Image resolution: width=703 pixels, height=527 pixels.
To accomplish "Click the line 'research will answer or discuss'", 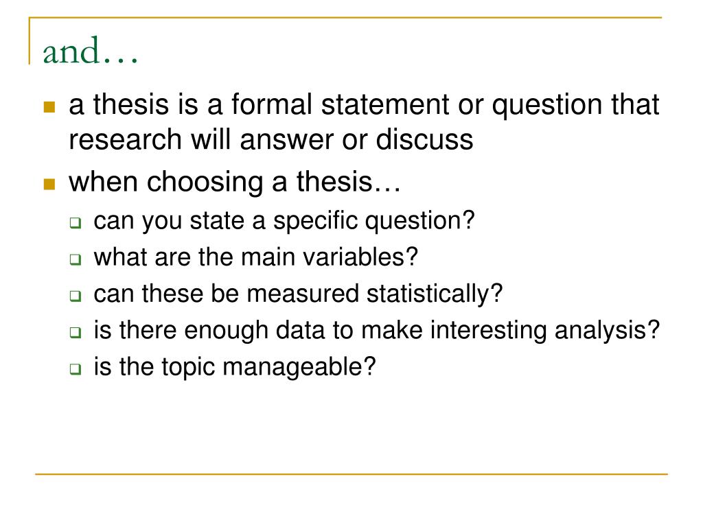I will tap(270, 139).
